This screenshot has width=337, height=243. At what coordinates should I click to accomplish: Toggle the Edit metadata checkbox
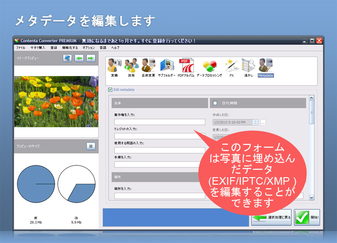coord(110,90)
